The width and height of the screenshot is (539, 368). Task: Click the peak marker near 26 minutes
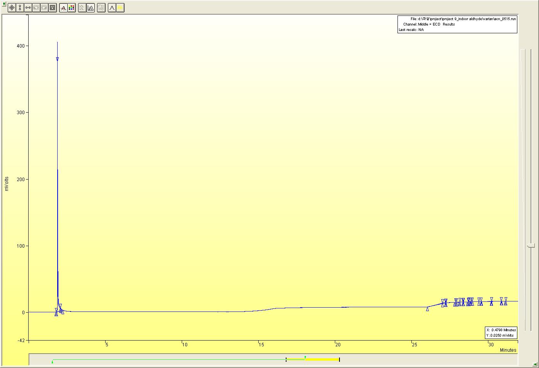[427, 309]
